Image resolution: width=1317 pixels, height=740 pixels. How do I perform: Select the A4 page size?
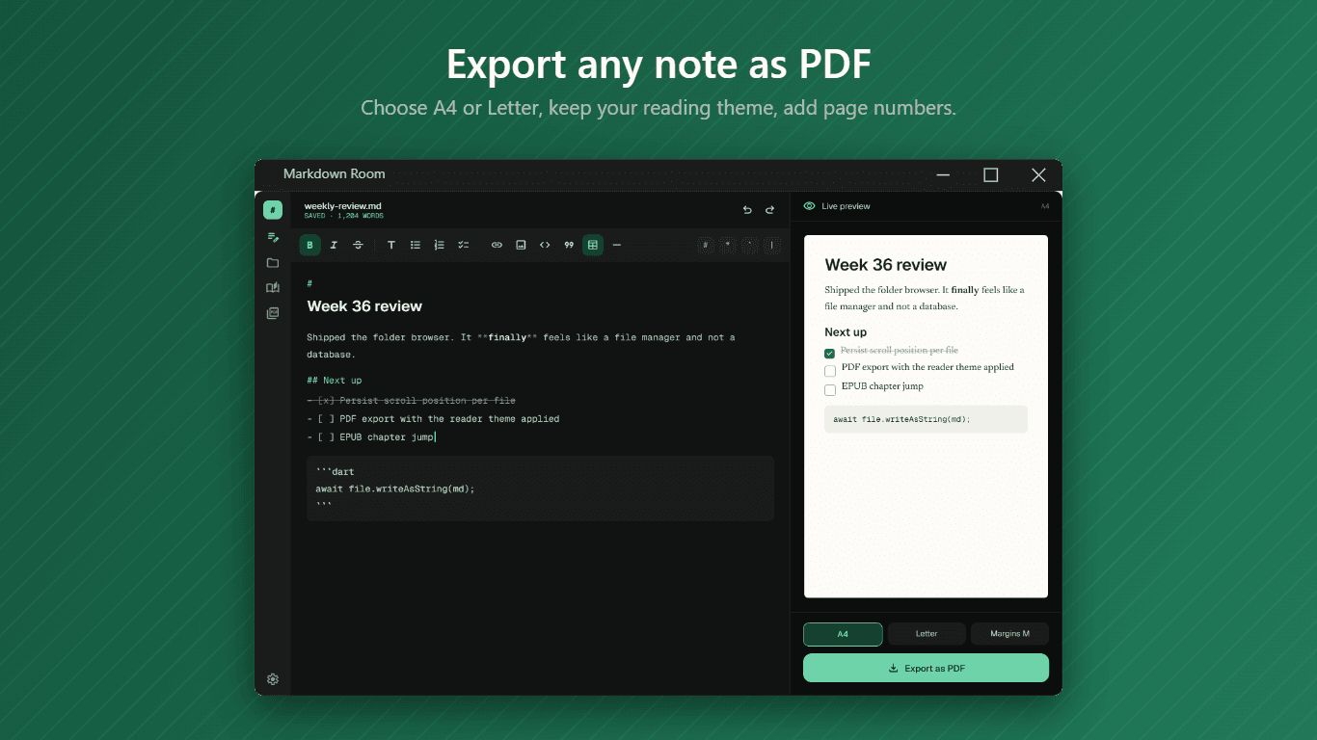point(843,634)
